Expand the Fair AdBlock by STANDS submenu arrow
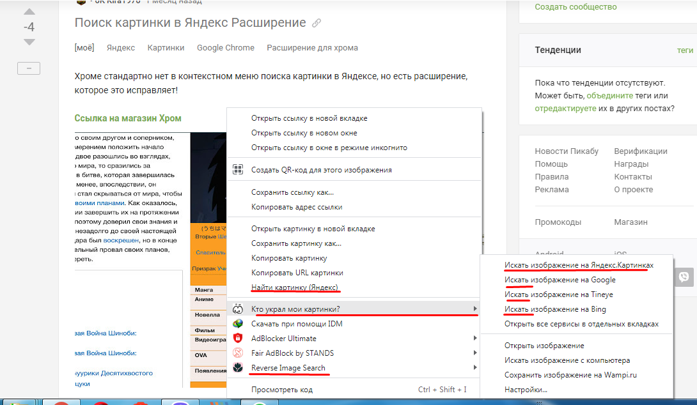The image size is (697, 405). pyautogui.click(x=474, y=353)
